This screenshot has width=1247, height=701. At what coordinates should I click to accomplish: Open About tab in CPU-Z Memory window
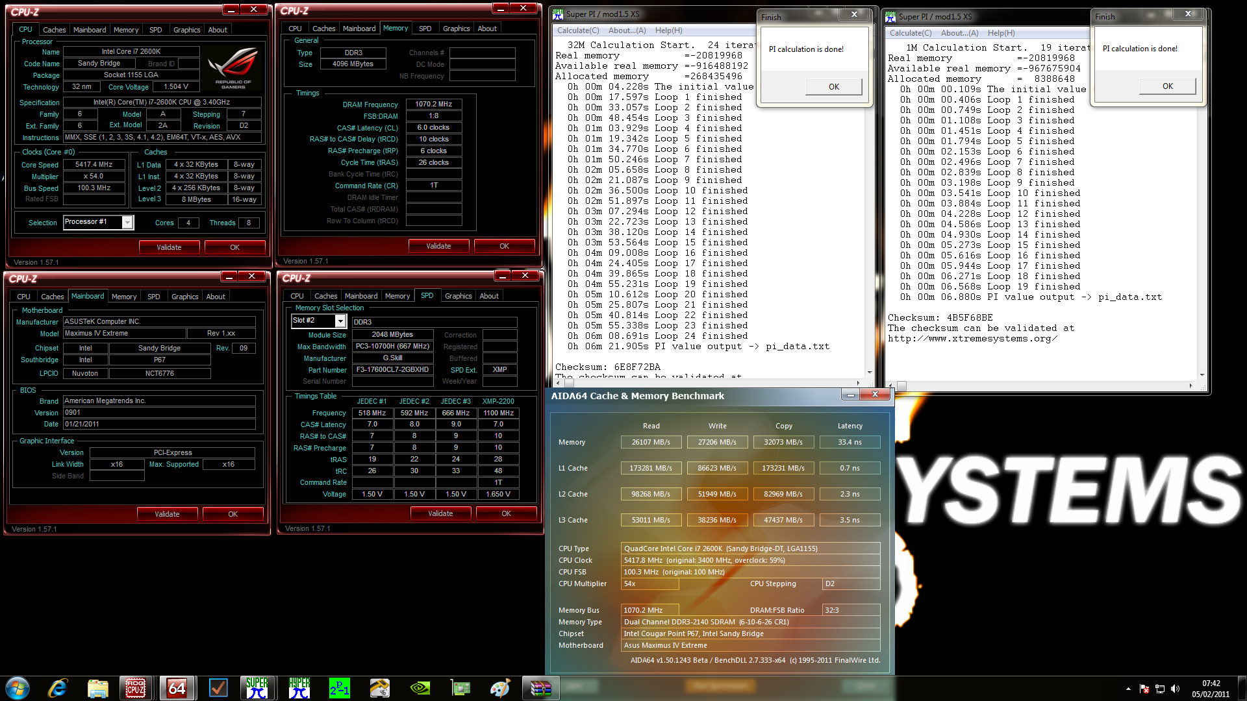pos(487,29)
